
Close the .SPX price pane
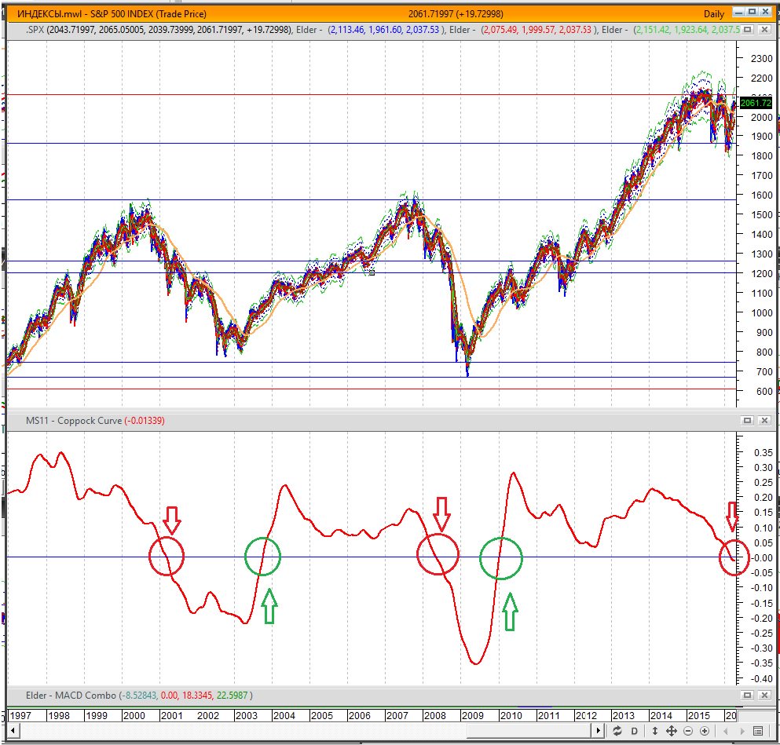[x=764, y=30]
